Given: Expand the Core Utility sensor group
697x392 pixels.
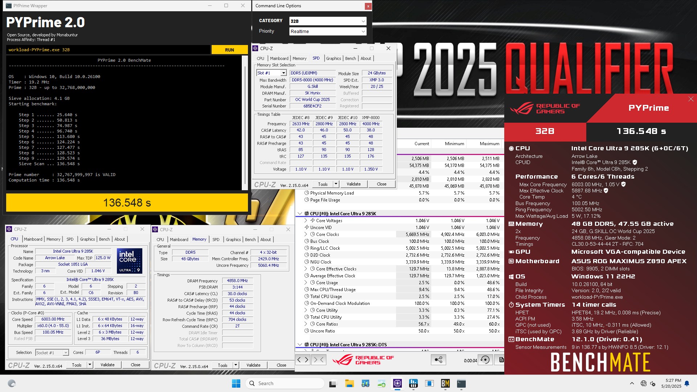Looking at the screenshot, I should click(306, 310).
